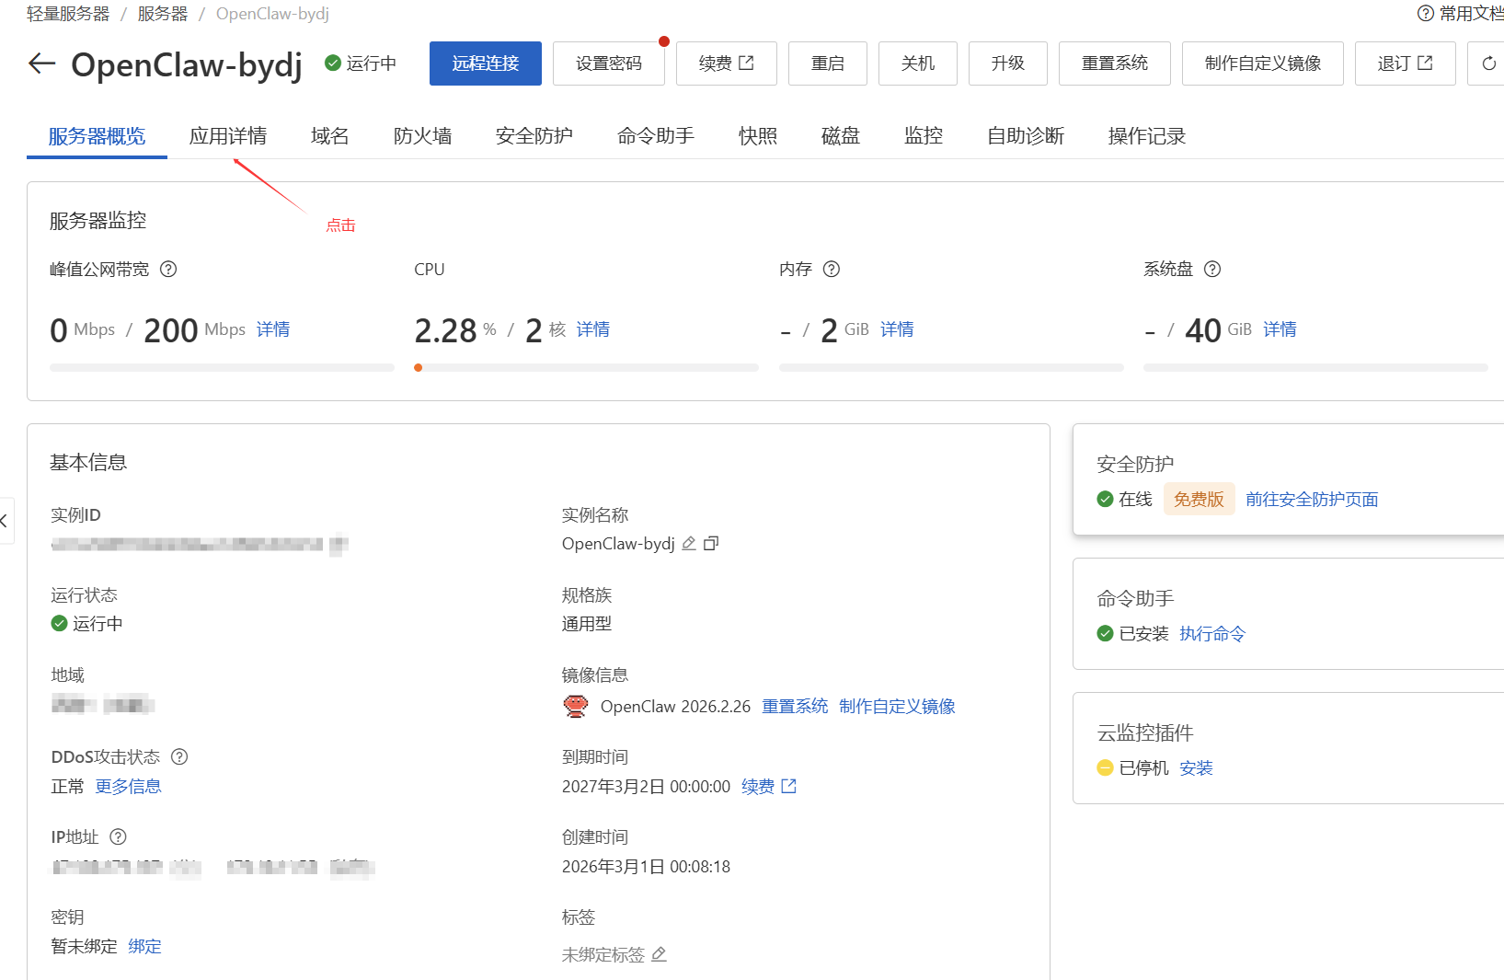1504x980 pixels.
Task: Click the 内存 help question-mark icon
Action: [x=831, y=269]
